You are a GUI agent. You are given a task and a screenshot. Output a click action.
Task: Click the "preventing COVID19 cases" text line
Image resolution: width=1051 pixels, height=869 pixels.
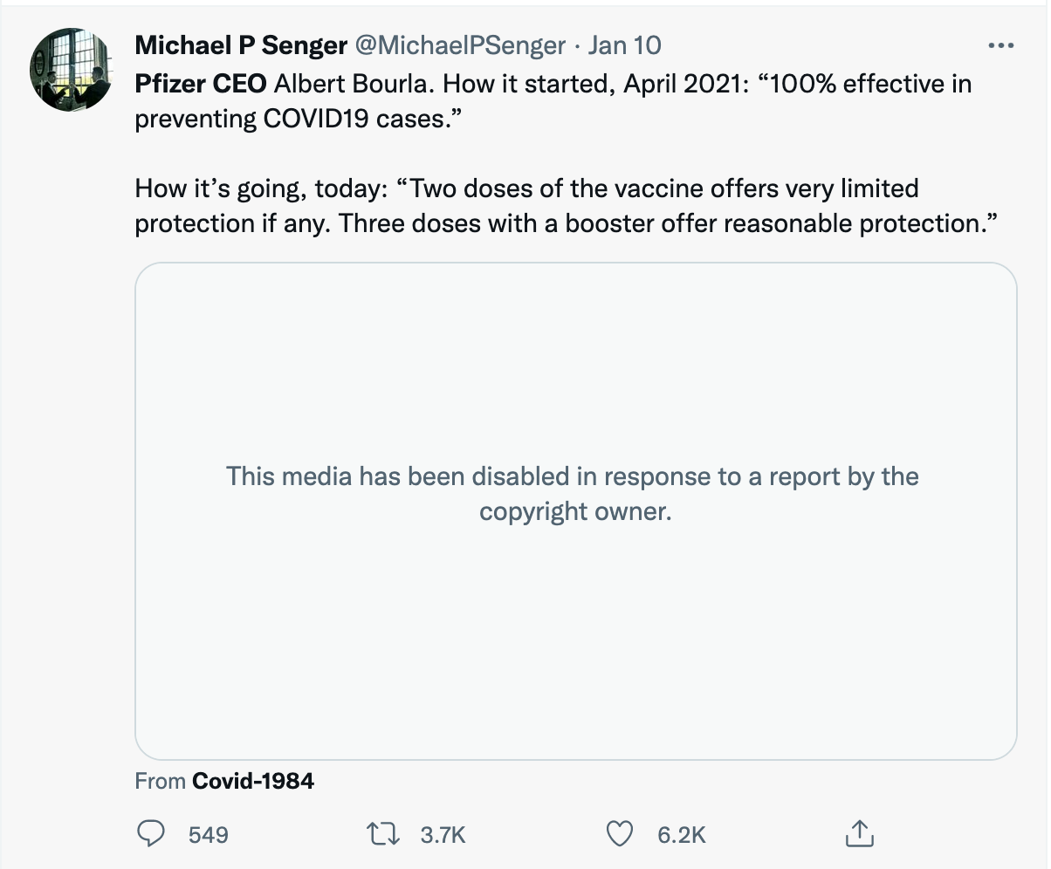click(297, 120)
